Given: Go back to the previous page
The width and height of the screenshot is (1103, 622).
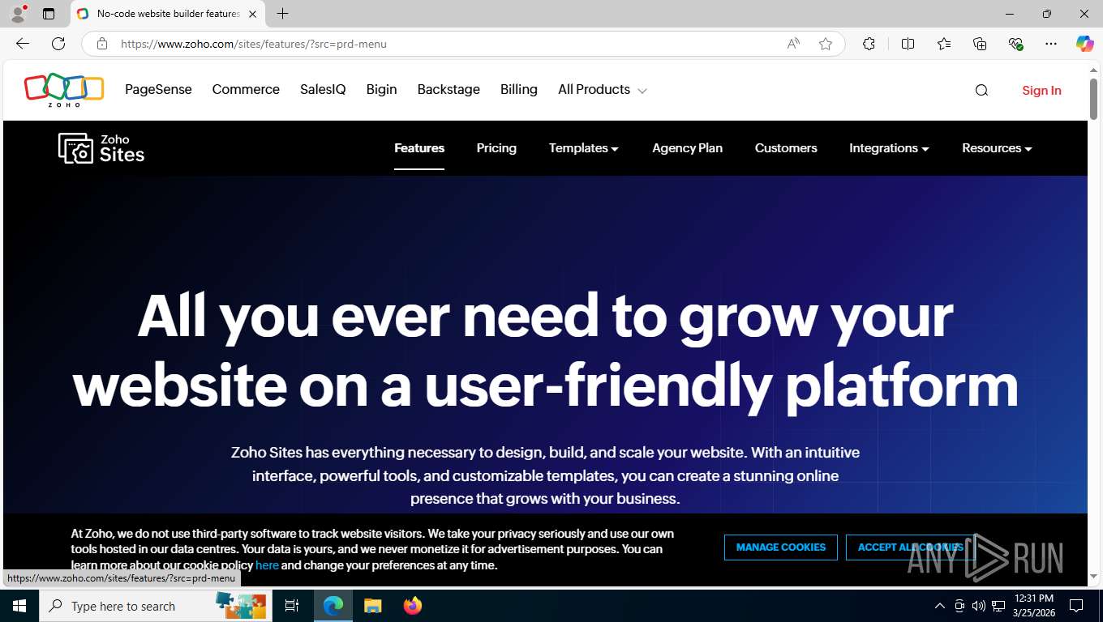Looking at the screenshot, I should tap(23, 44).
